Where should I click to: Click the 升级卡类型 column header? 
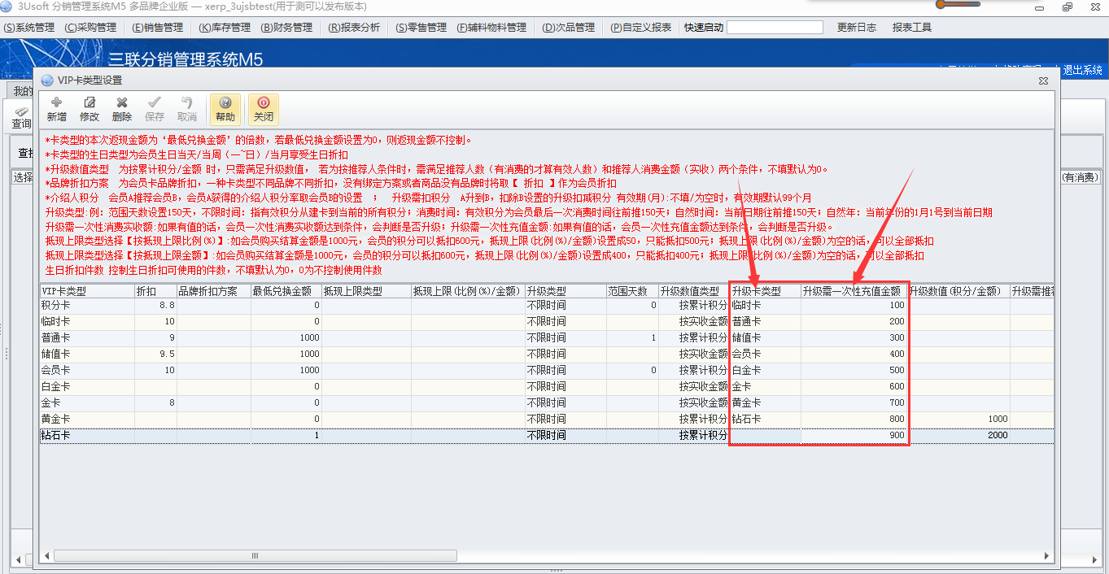(765, 291)
